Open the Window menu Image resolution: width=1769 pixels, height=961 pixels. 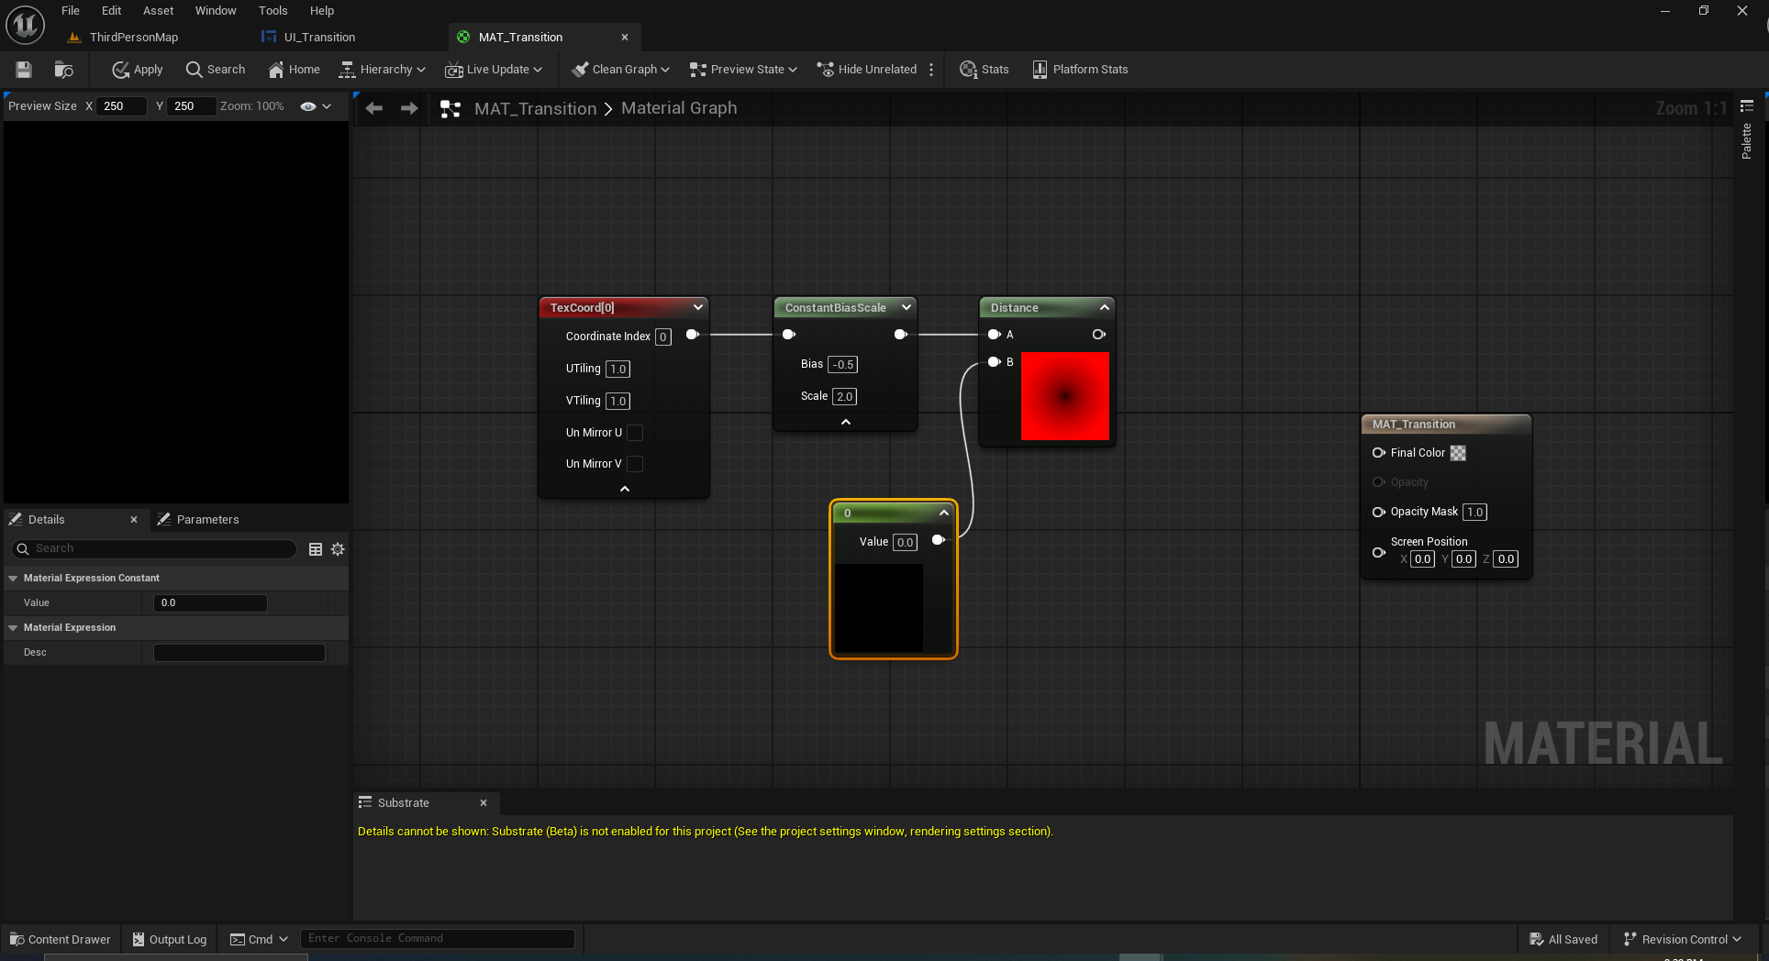coord(216,11)
